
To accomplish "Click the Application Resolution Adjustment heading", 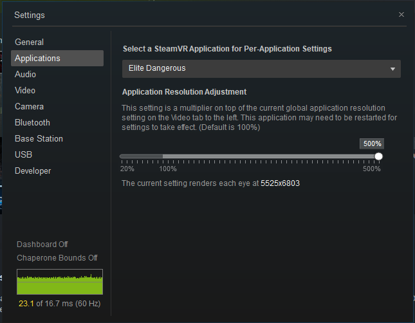I will 184,92.
